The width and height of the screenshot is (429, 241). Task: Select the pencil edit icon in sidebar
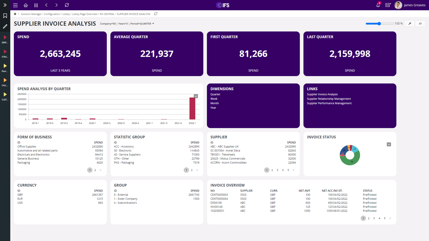5,27
